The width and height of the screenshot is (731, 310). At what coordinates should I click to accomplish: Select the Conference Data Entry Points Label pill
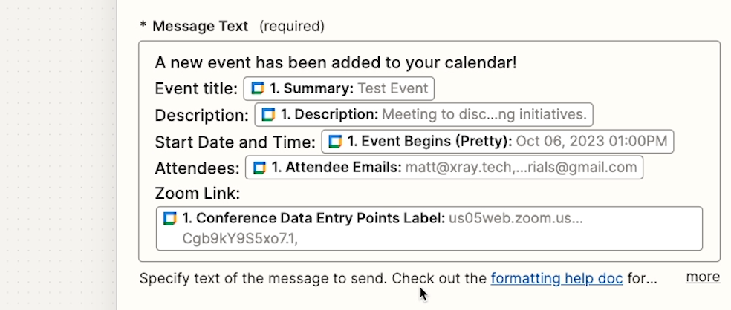pos(429,228)
